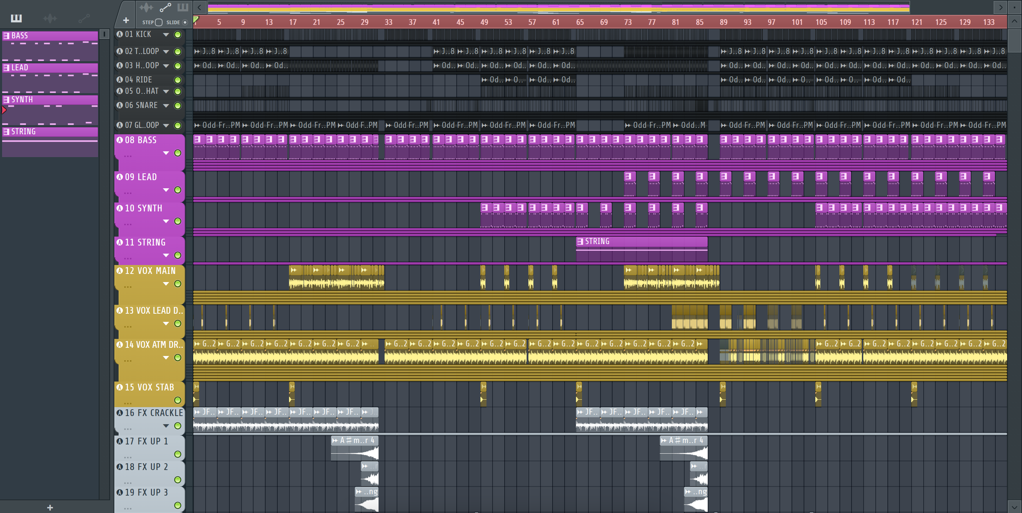Show automation clips in the picker panel

pyautogui.click(x=84, y=18)
